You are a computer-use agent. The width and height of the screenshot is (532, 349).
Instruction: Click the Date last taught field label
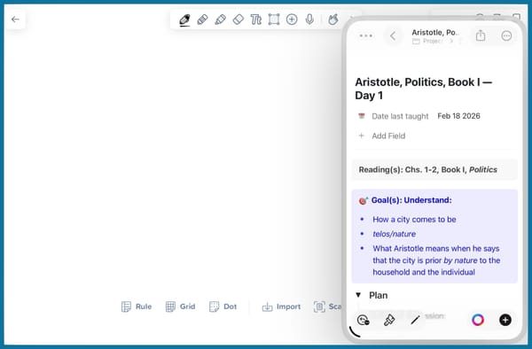pos(400,116)
